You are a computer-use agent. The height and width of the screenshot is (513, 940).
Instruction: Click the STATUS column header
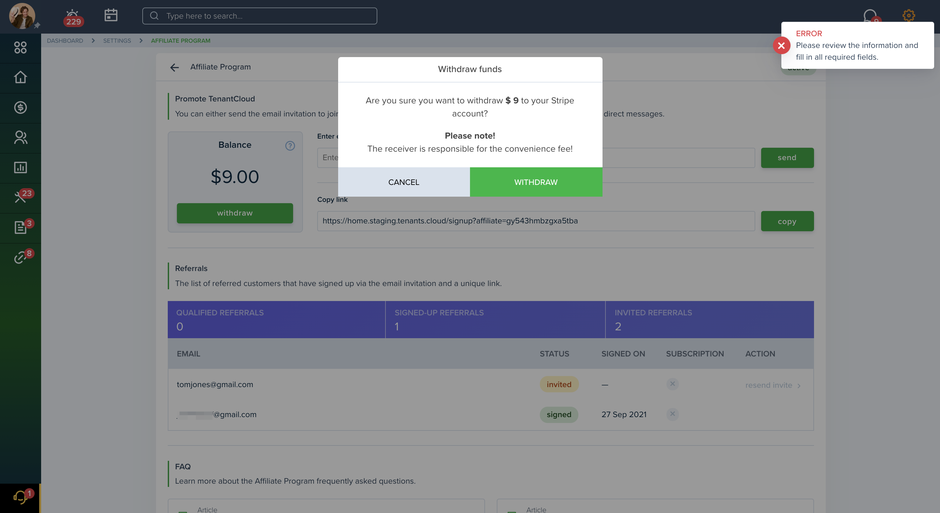pos(554,354)
